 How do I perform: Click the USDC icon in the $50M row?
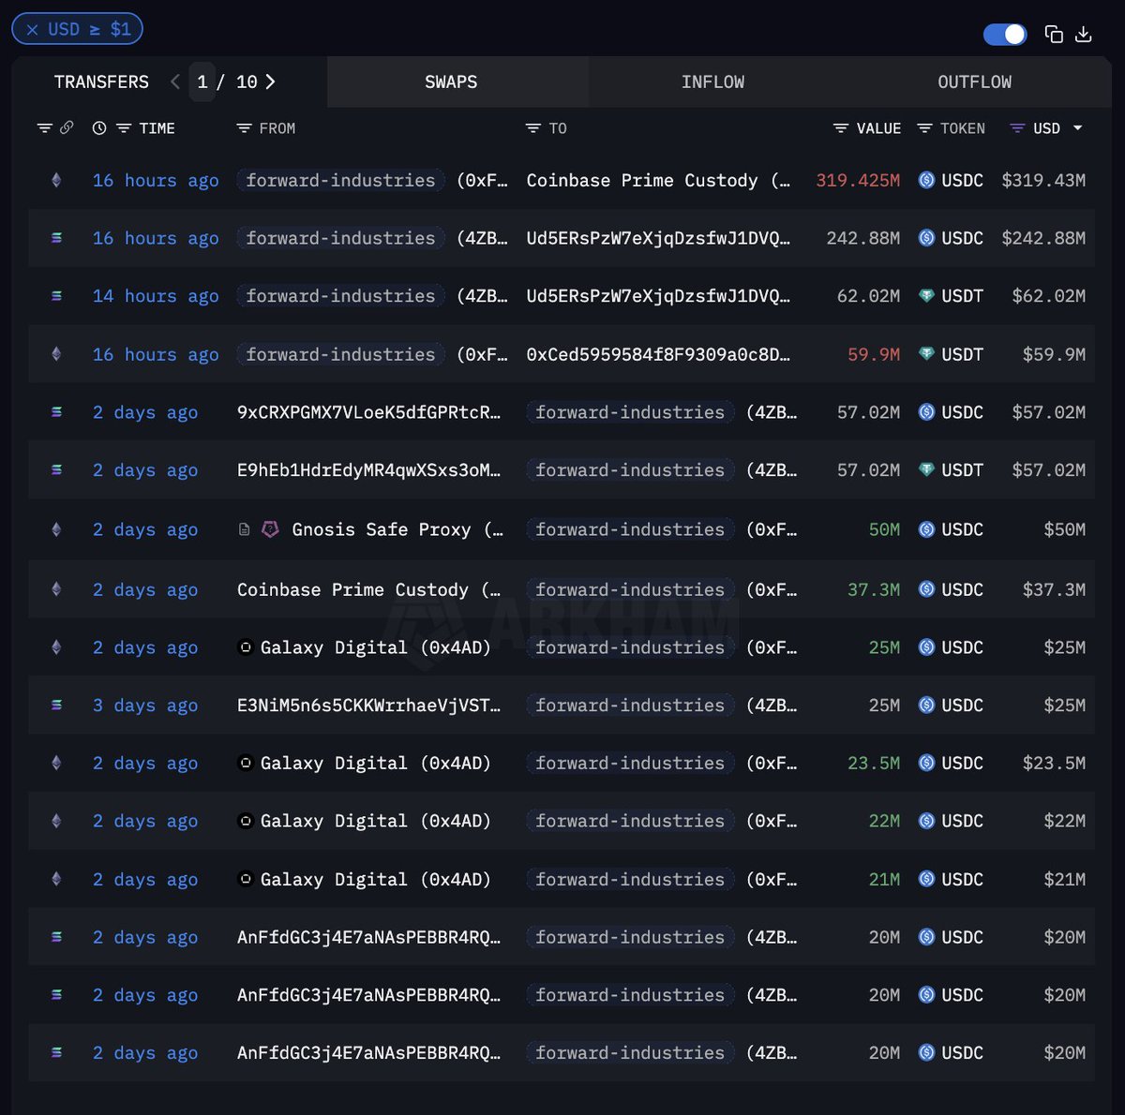(926, 529)
